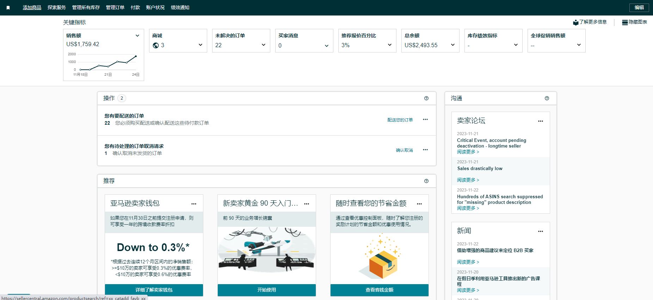Open the 账户状况 menu item

[155, 7]
